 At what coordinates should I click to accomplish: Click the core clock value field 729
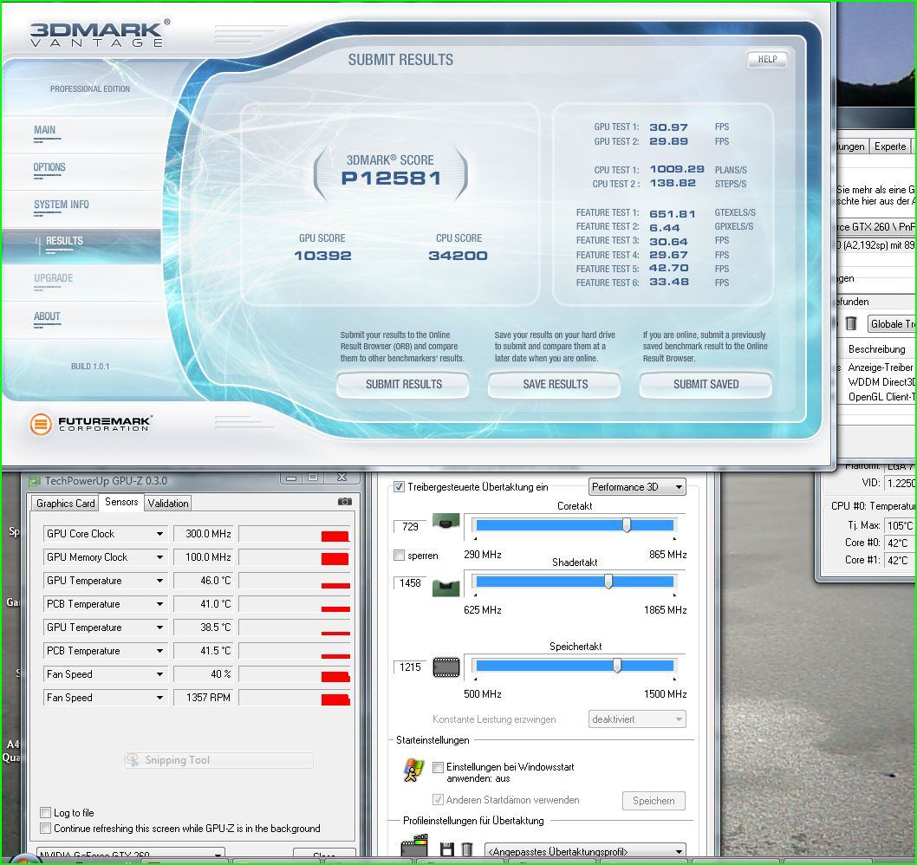point(410,526)
